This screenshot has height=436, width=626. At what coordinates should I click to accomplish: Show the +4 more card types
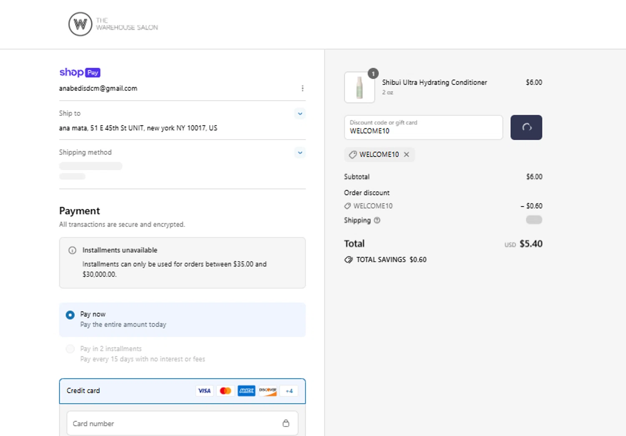(289, 391)
